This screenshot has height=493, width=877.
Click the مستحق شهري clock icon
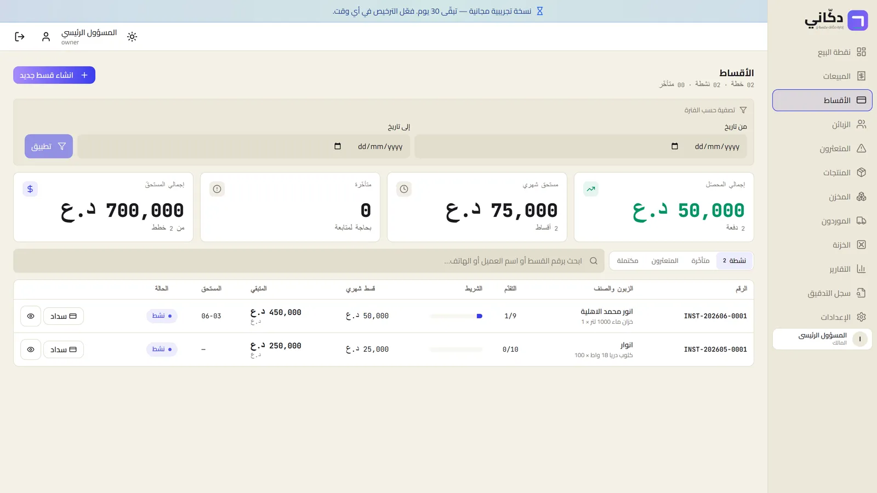(x=404, y=189)
